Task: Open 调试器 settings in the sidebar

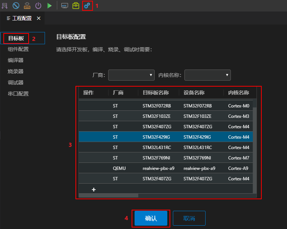Action: coord(16,83)
